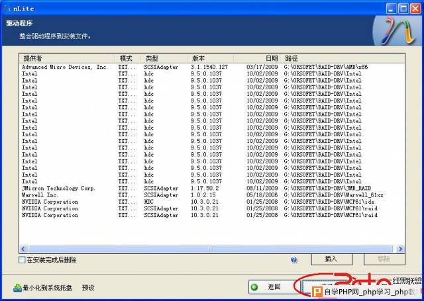Maximize the nLite window
424x301 pixels.
click(403, 9)
